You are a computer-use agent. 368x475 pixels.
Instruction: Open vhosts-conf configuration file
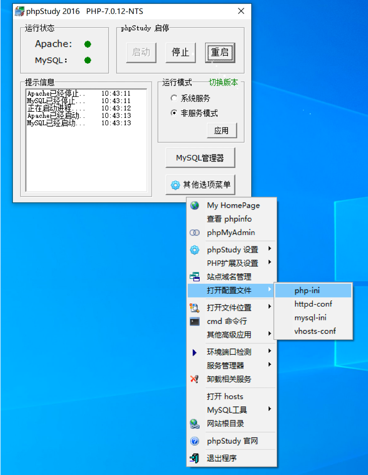[313, 331]
